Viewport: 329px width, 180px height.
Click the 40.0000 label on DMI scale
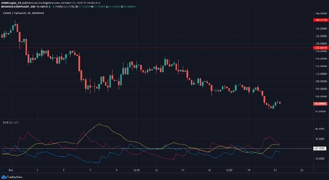tap(320, 129)
